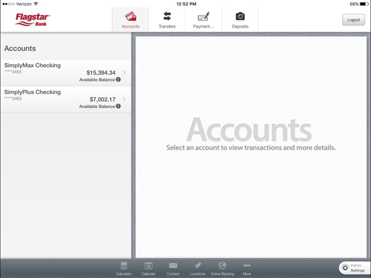The width and height of the screenshot is (371, 278).
Task: Select the SimplyMax Checking account name
Action: [x=32, y=65]
